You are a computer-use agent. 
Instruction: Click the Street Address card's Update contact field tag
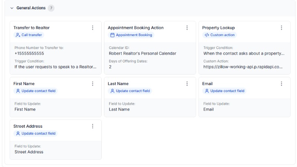36,133
